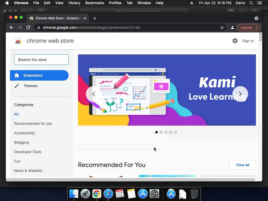Click the padlock site info icon

[x=39, y=27]
